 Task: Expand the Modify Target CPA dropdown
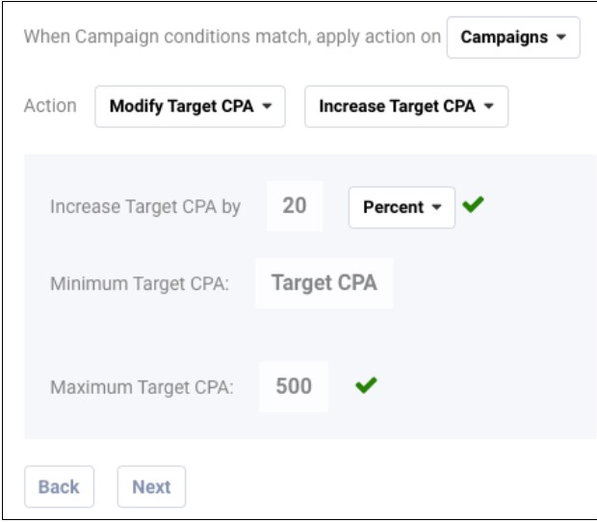point(190,106)
